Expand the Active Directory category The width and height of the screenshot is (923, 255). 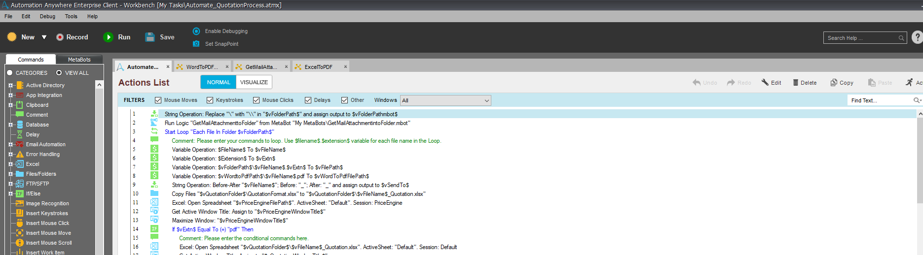coord(10,85)
